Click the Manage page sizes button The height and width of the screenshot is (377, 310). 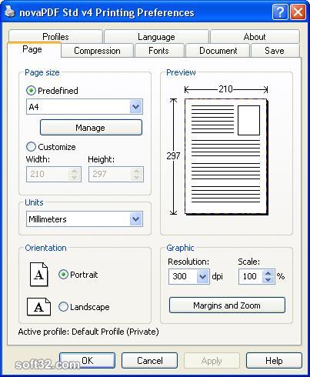click(91, 128)
